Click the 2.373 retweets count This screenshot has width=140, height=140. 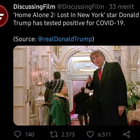tap(68, 134)
